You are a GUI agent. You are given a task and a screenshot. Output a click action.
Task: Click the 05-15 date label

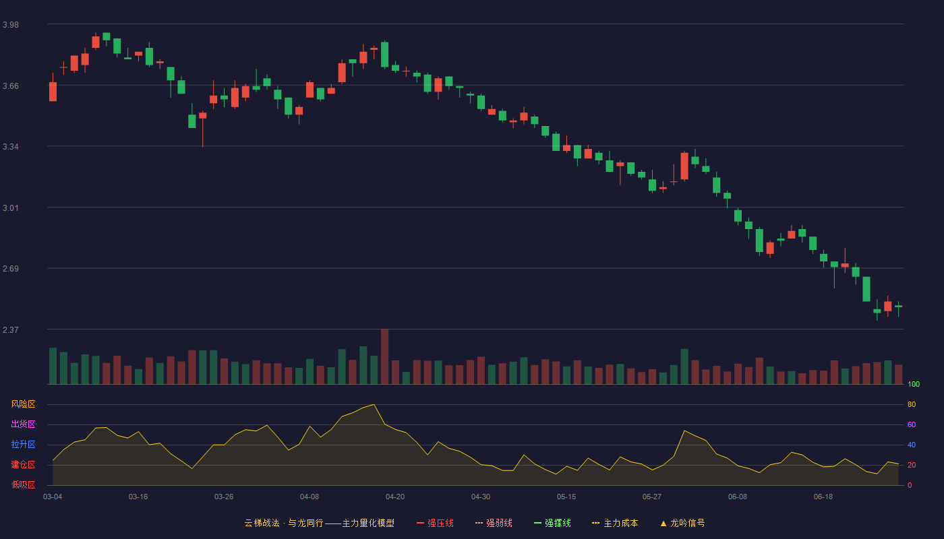(566, 497)
